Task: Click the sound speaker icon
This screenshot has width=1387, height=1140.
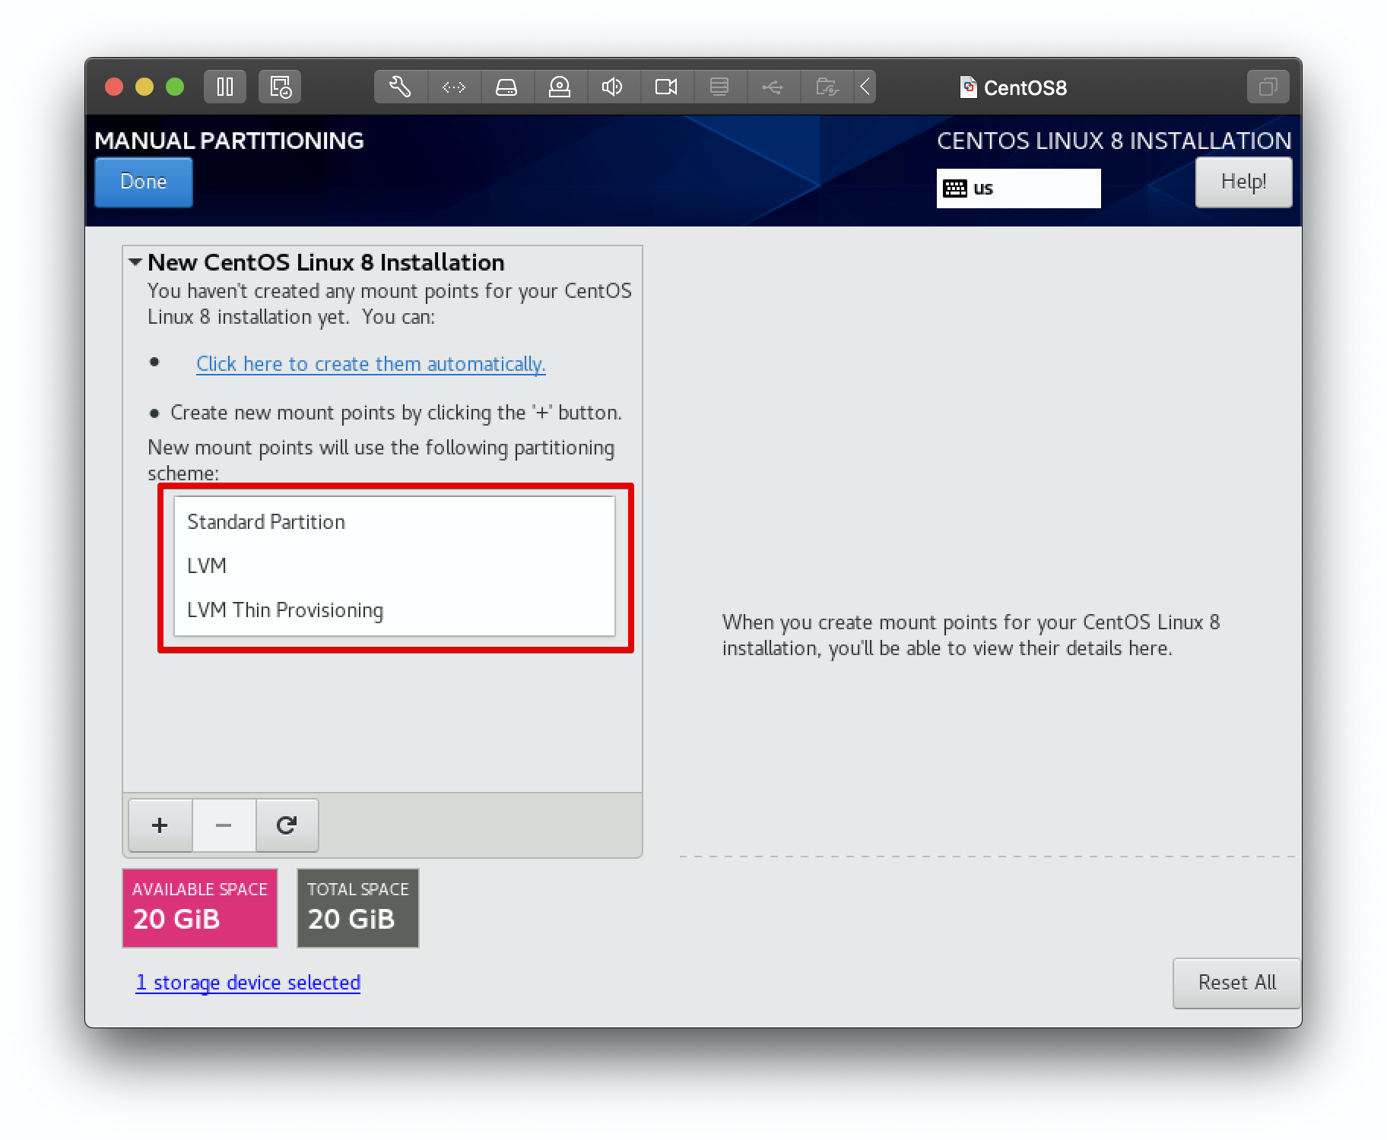Action: click(613, 87)
